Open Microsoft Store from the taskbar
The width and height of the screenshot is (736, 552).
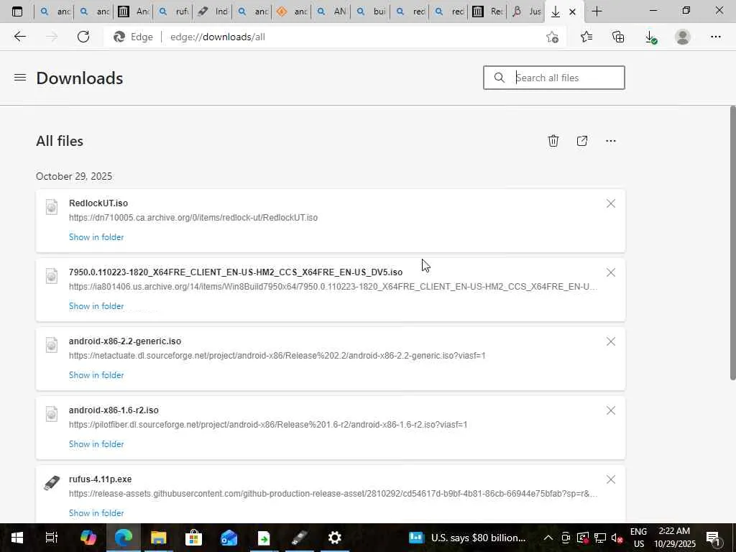(193, 538)
